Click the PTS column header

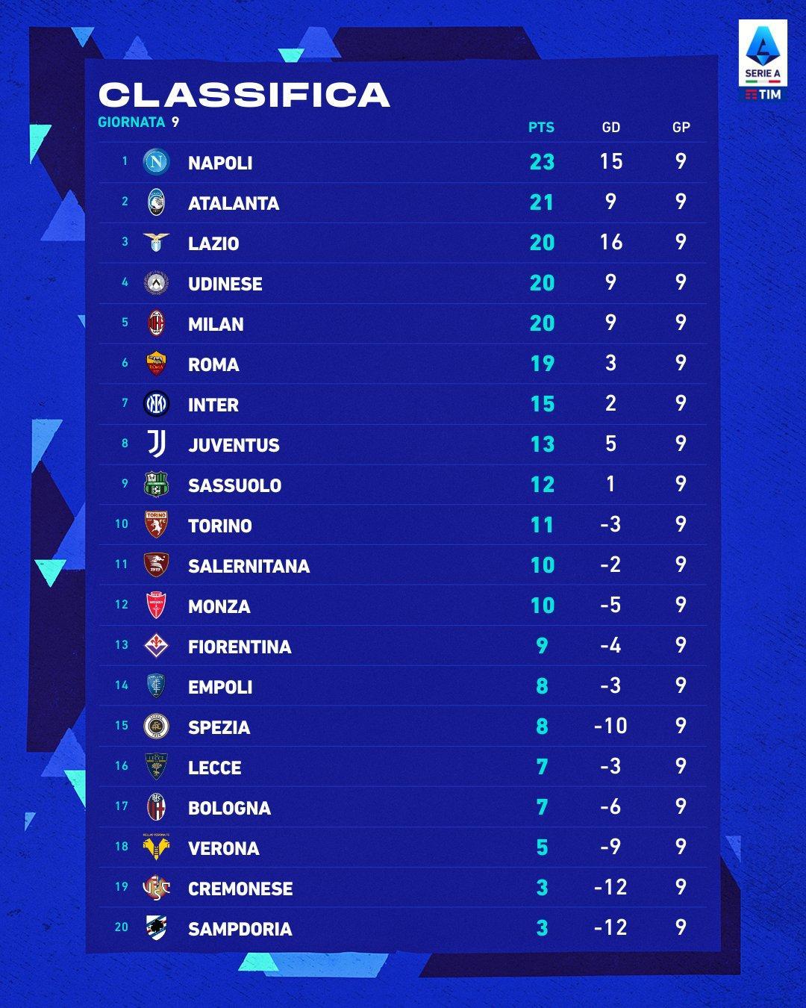541,128
